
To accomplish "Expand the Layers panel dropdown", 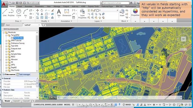I will coord(98,21).
